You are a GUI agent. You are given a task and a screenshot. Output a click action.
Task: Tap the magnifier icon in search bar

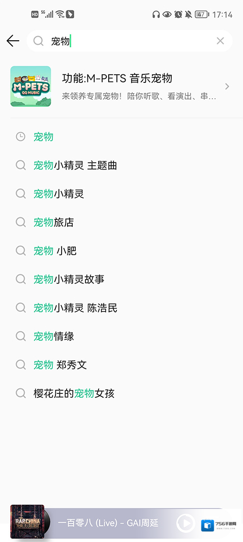[x=38, y=41]
